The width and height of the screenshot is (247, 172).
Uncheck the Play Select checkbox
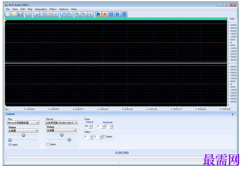click(10, 145)
